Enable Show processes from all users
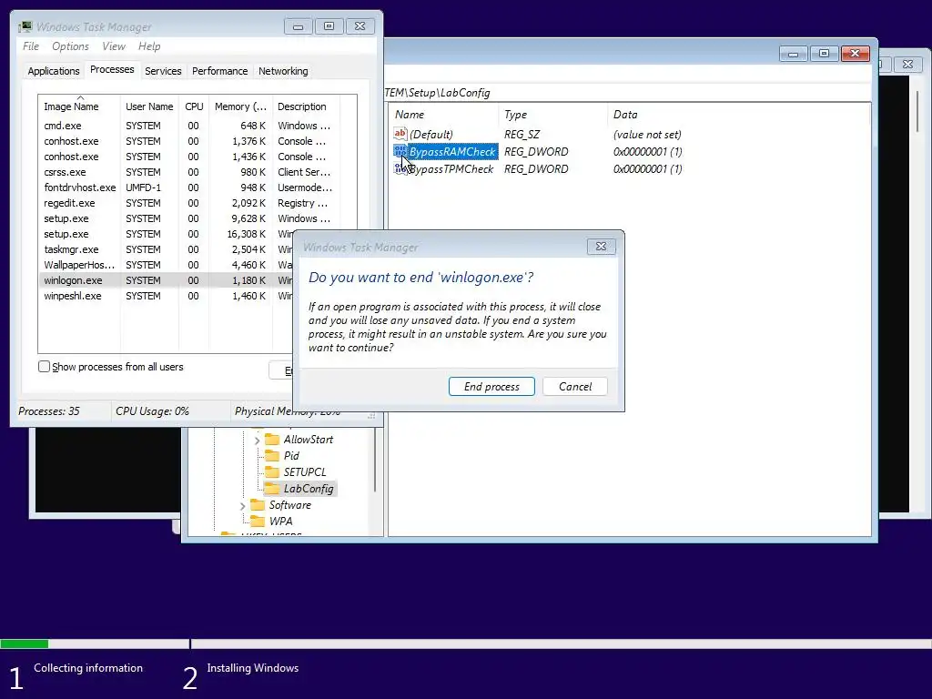 [44, 367]
